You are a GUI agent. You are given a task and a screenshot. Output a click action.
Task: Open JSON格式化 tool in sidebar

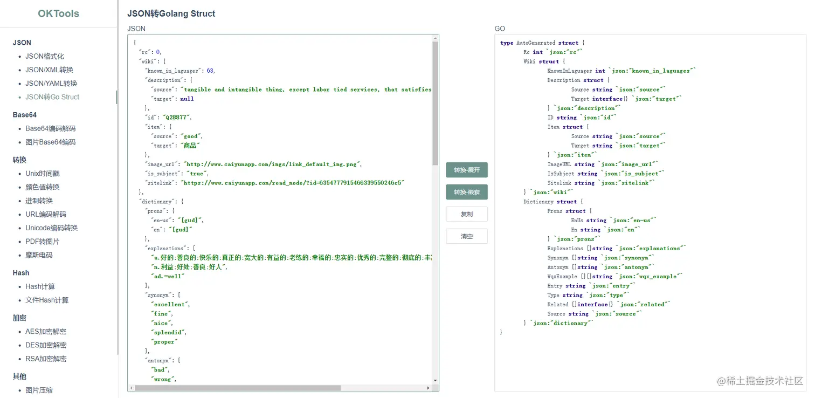(x=45, y=56)
